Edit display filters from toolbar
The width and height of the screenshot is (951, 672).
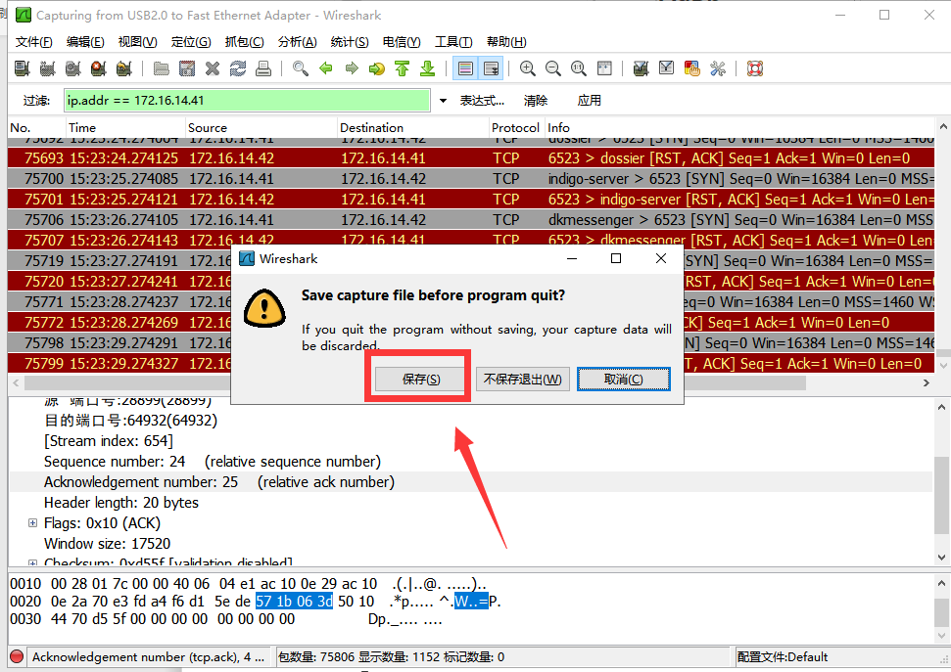(x=667, y=68)
